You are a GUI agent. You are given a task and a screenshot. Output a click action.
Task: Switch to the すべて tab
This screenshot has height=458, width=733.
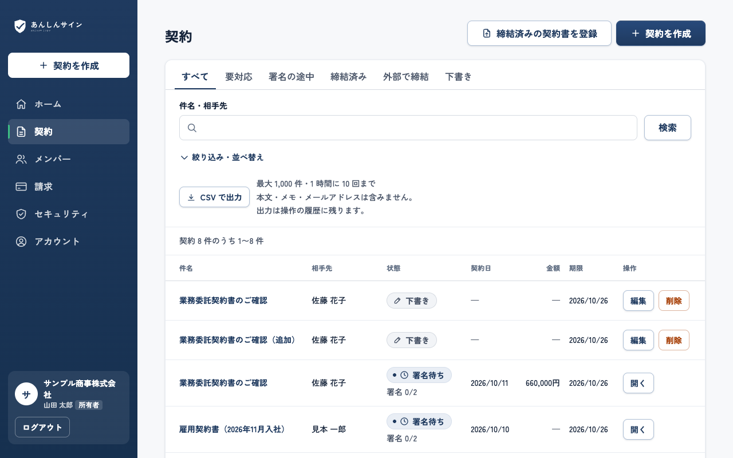[x=195, y=77]
